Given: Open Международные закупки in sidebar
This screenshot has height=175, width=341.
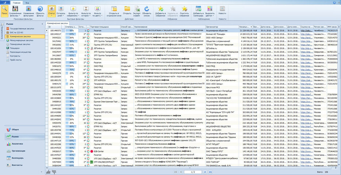Looking at the screenshot, I should pyautogui.click(x=21, y=40).
